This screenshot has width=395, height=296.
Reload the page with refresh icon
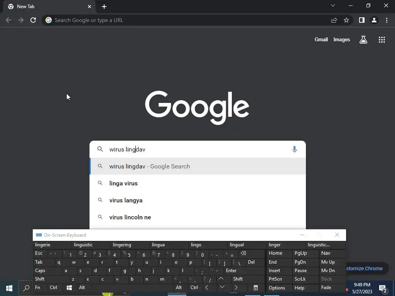coord(33,20)
